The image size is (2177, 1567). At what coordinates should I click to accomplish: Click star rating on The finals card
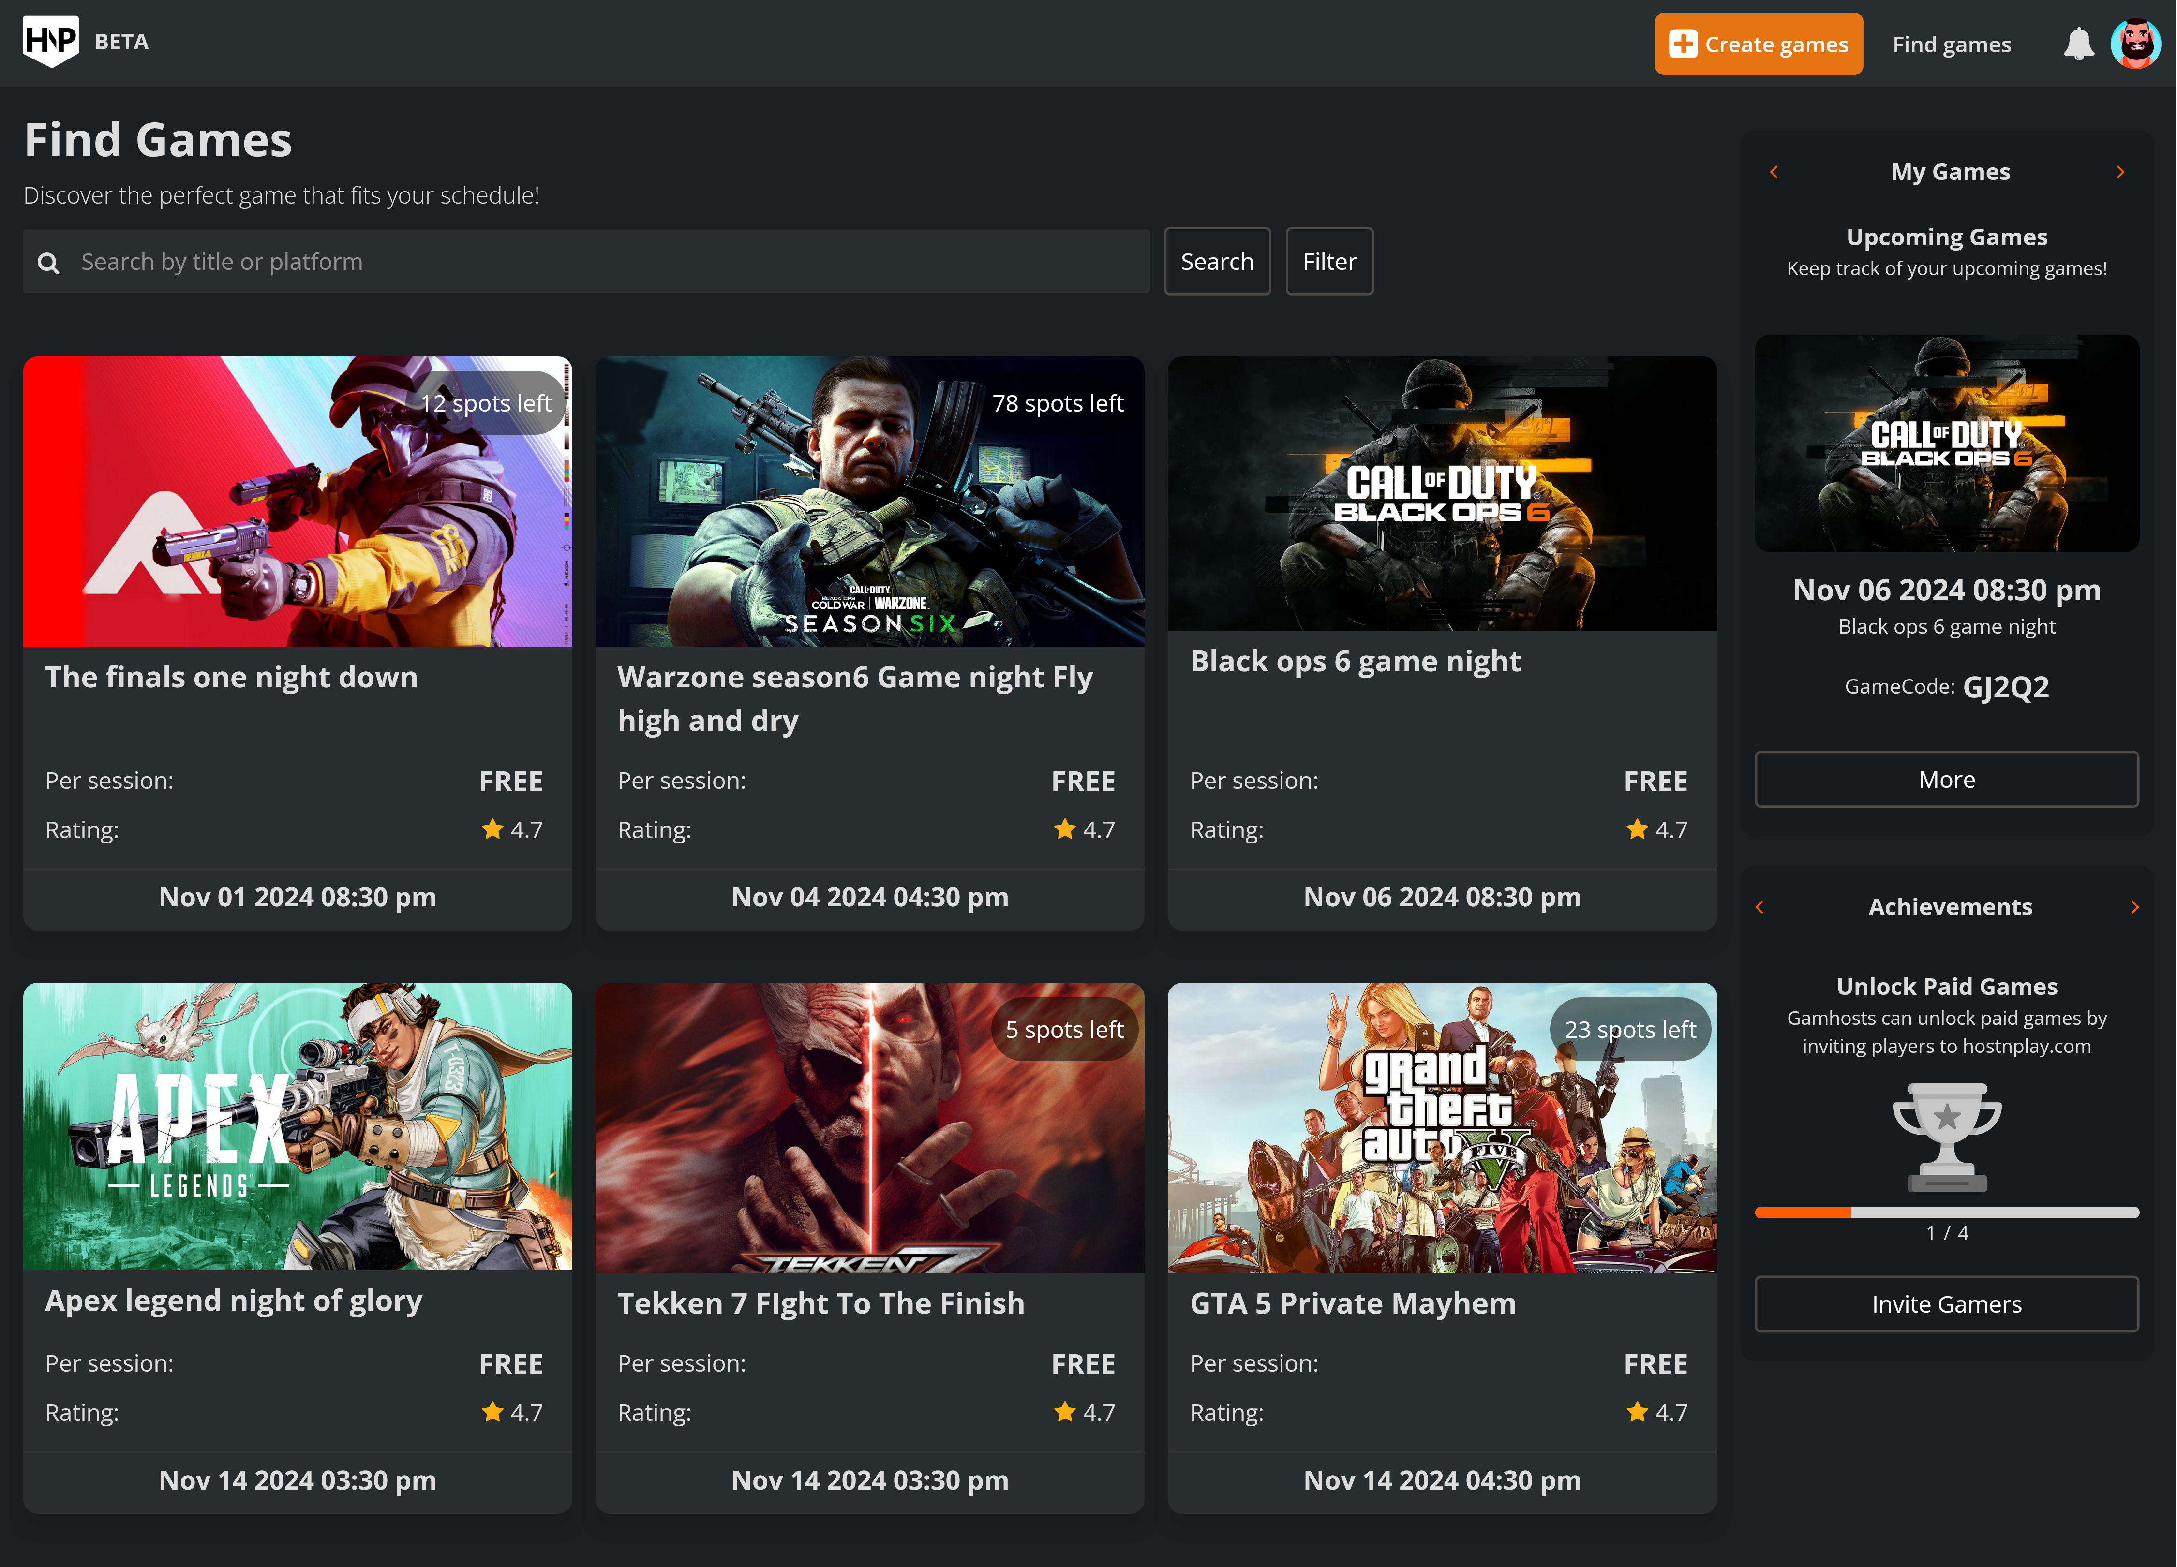click(x=512, y=830)
